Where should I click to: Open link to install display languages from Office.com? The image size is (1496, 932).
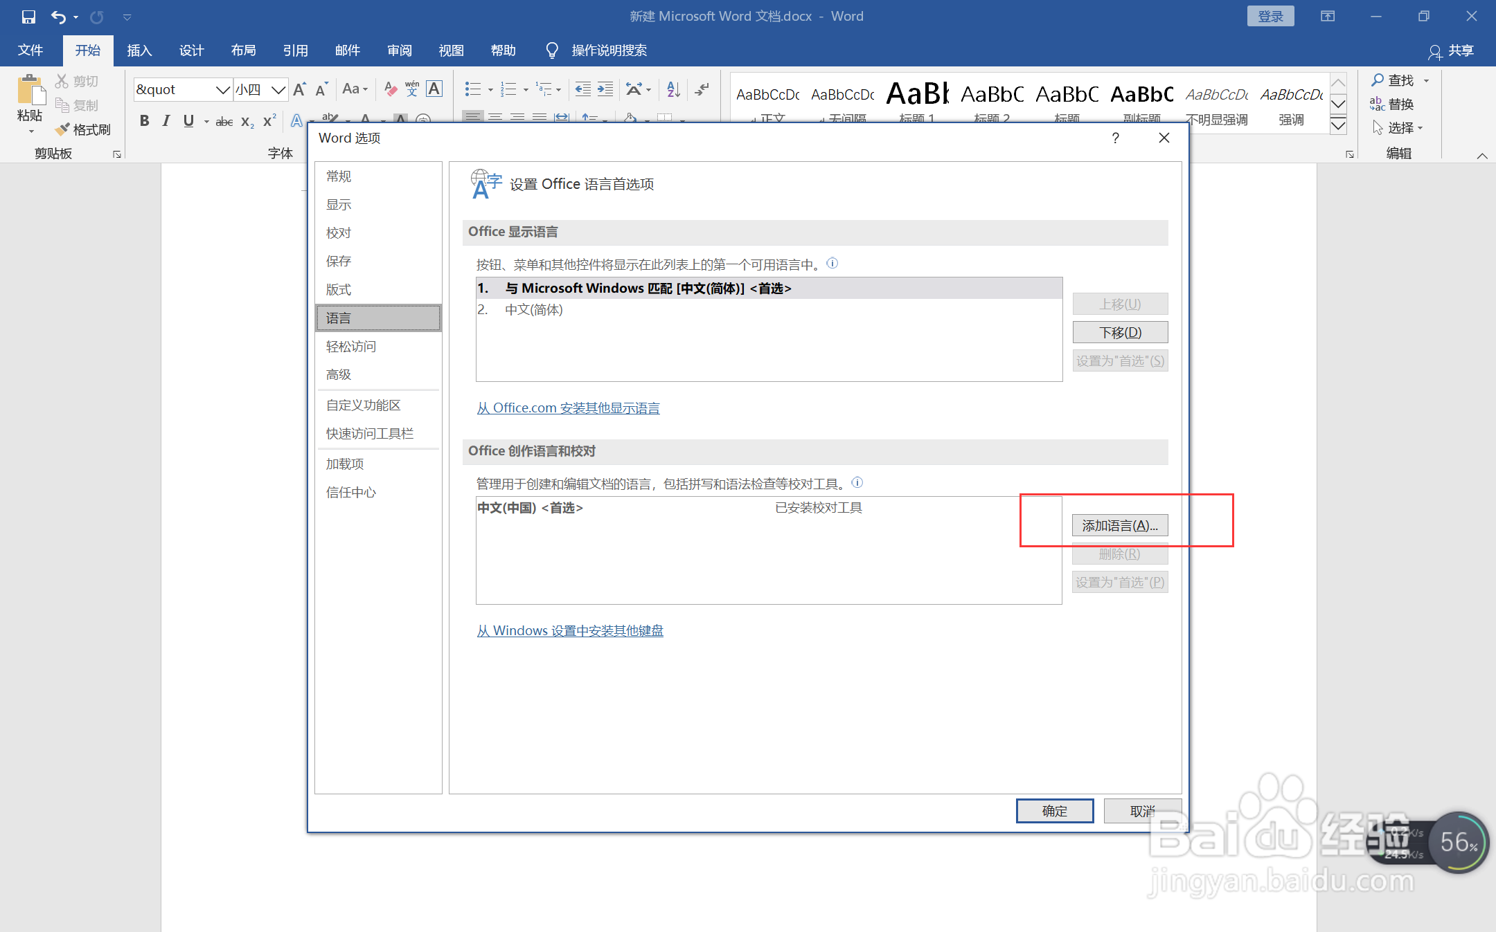[568, 408]
